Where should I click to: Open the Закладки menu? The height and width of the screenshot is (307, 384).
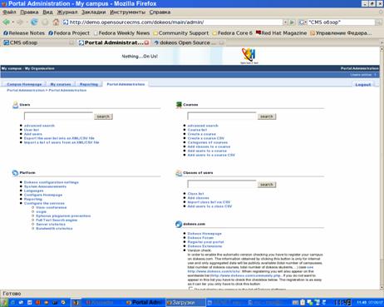click(x=94, y=12)
